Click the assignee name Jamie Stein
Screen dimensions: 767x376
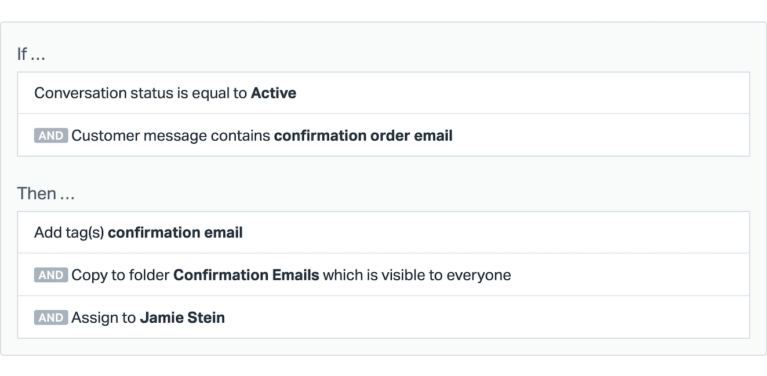[183, 317]
